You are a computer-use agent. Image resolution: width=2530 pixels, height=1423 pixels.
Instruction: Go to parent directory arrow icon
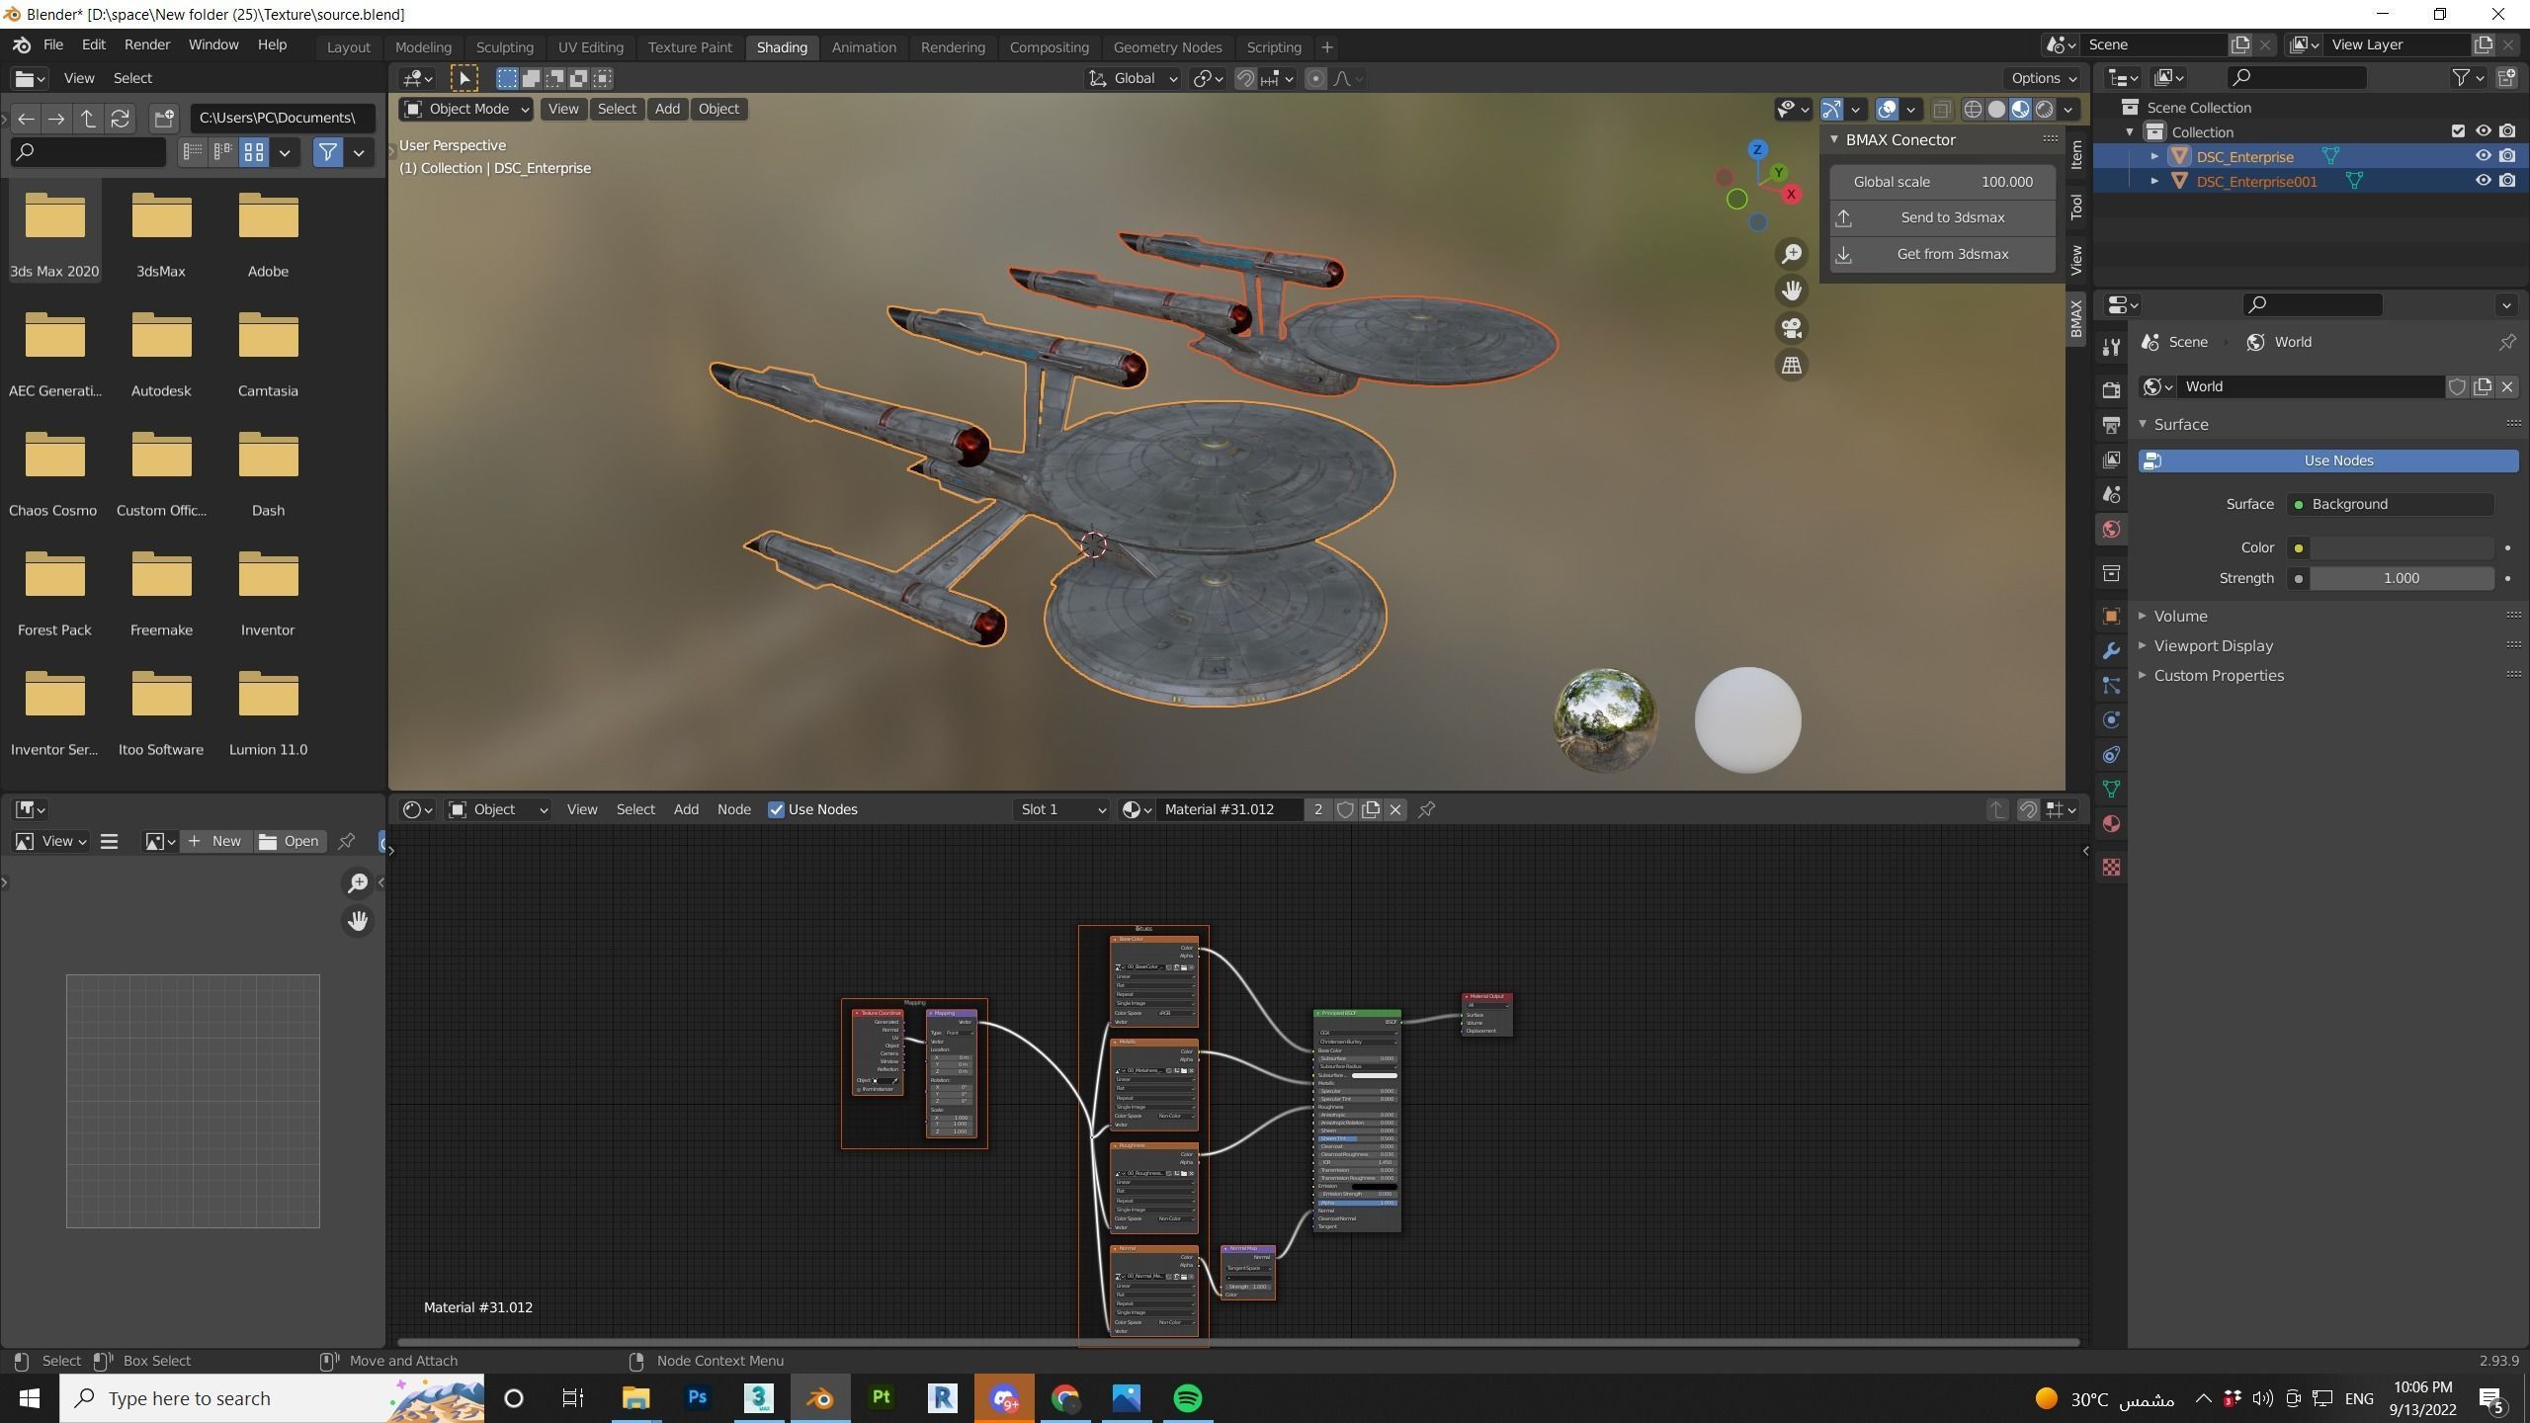[x=89, y=119]
